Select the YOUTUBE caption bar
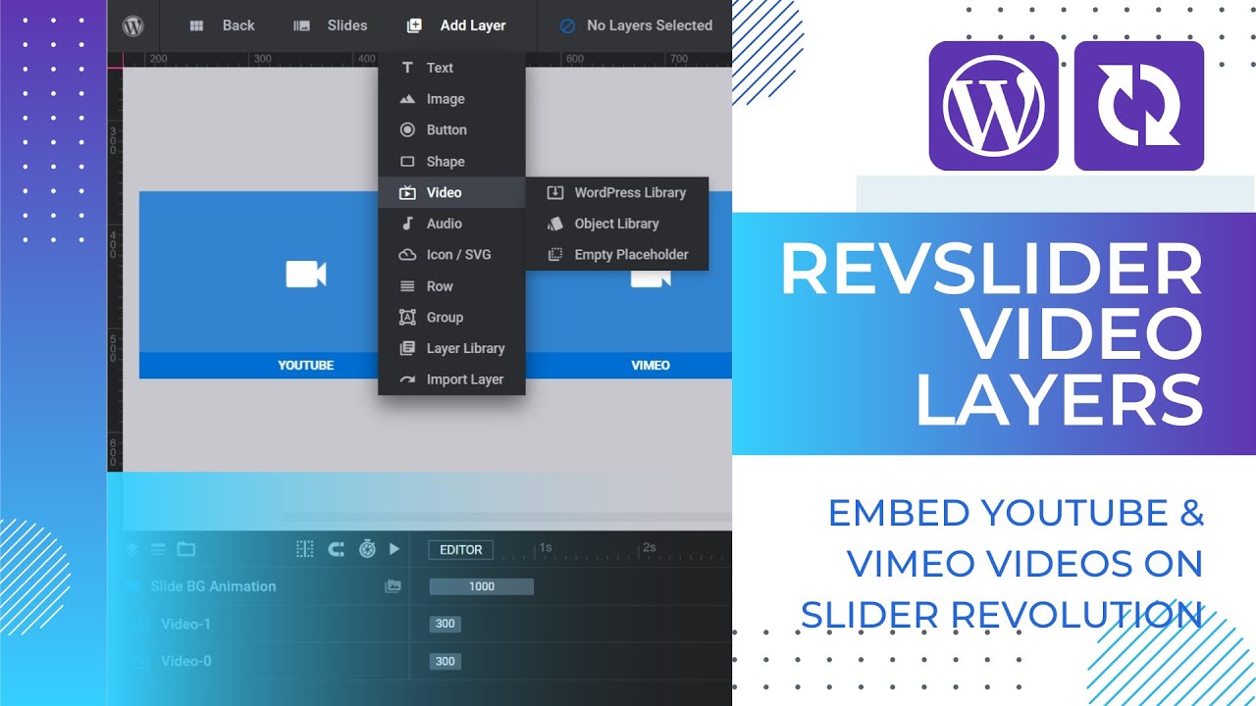Image resolution: width=1256 pixels, height=706 pixels. click(x=259, y=365)
